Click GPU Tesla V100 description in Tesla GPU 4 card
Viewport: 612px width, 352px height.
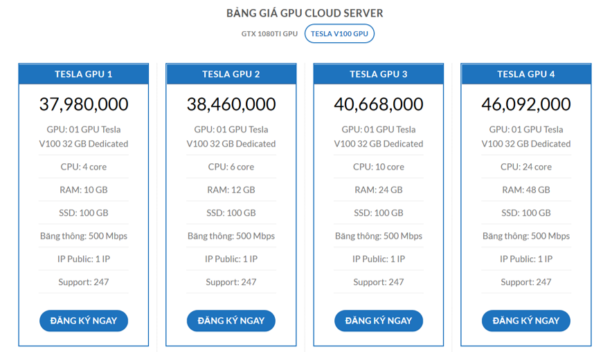pyautogui.click(x=525, y=136)
